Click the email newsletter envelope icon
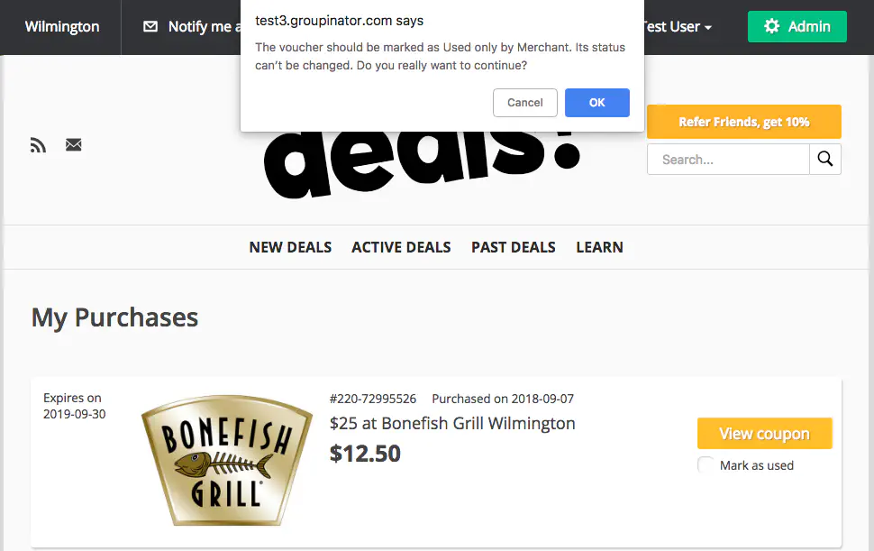 click(73, 144)
